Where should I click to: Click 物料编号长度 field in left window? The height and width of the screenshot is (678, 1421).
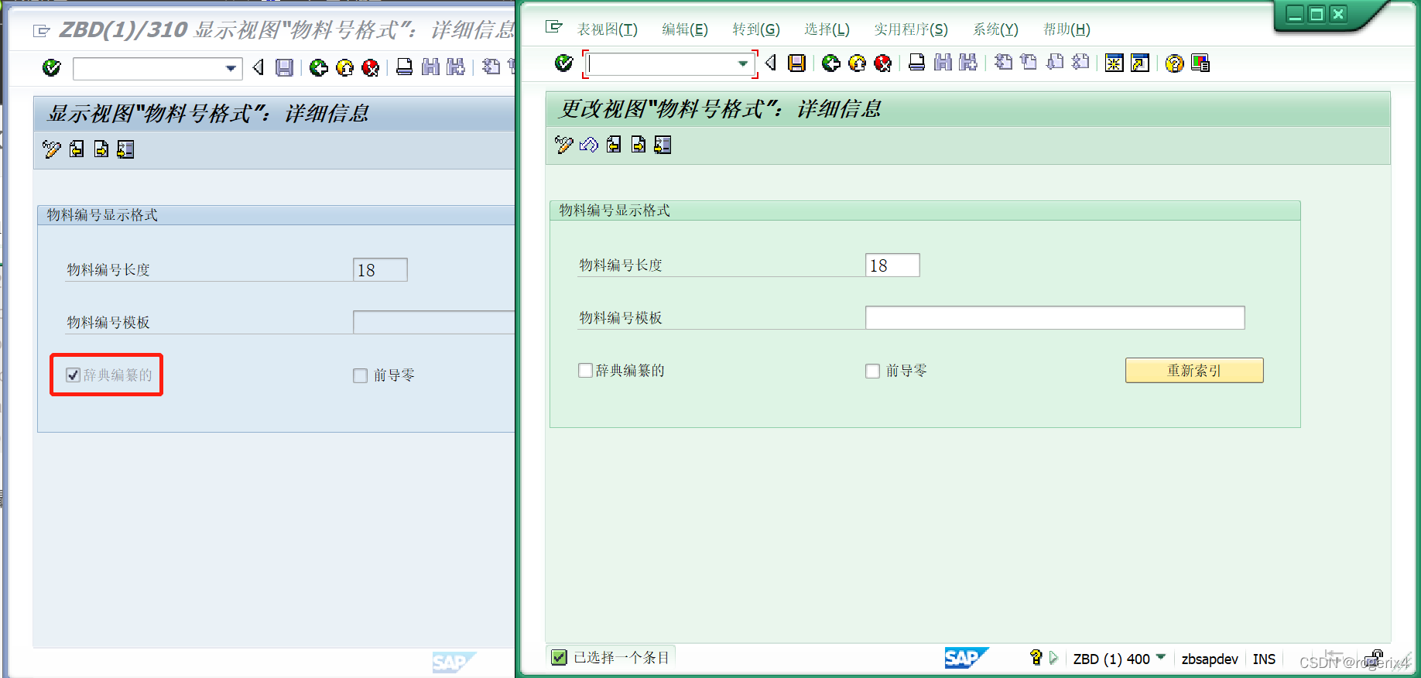click(380, 270)
